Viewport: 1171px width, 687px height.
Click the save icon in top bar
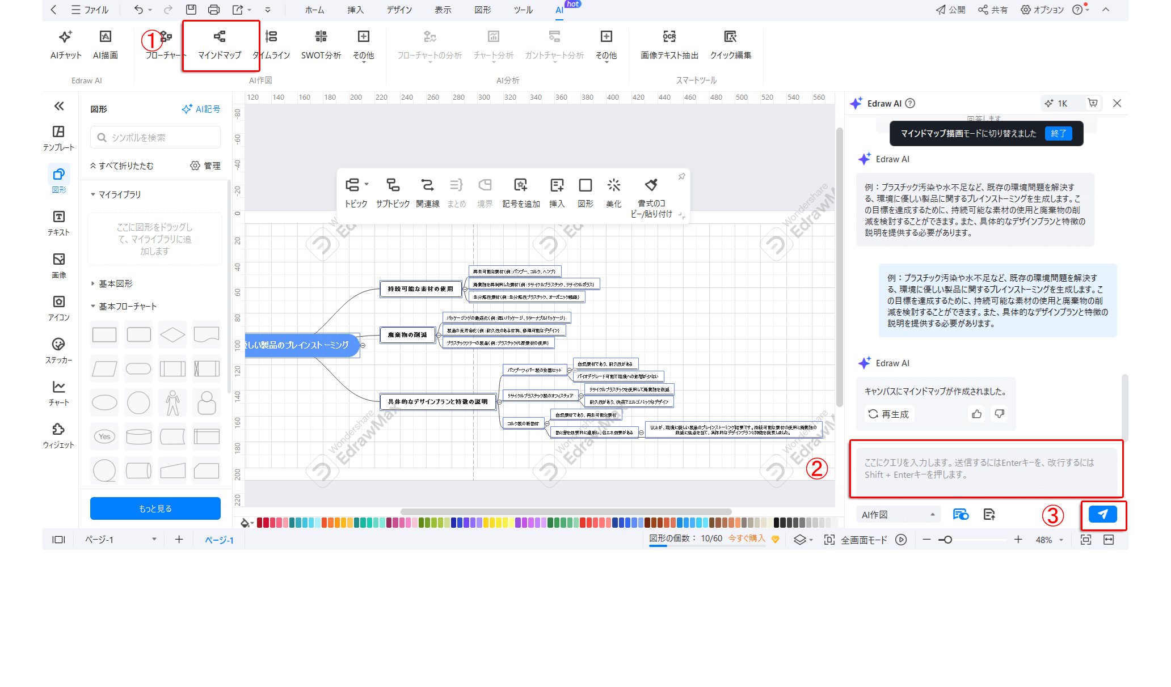tap(191, 10)
